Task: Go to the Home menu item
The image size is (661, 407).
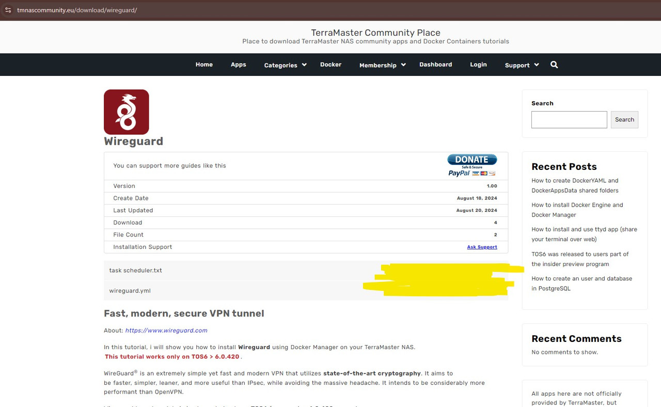Action: [x=204, y=65]
